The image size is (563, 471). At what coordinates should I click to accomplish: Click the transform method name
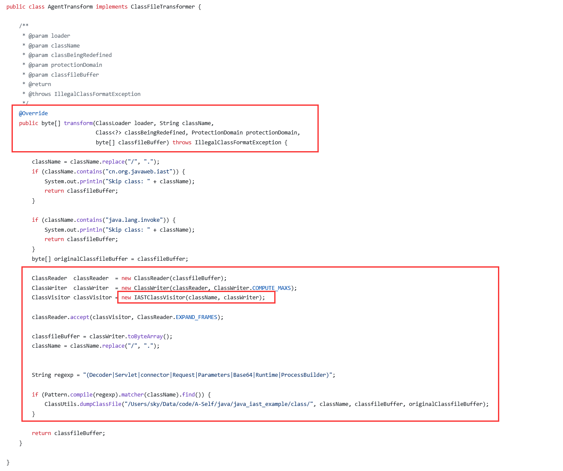tap(78, 123)
